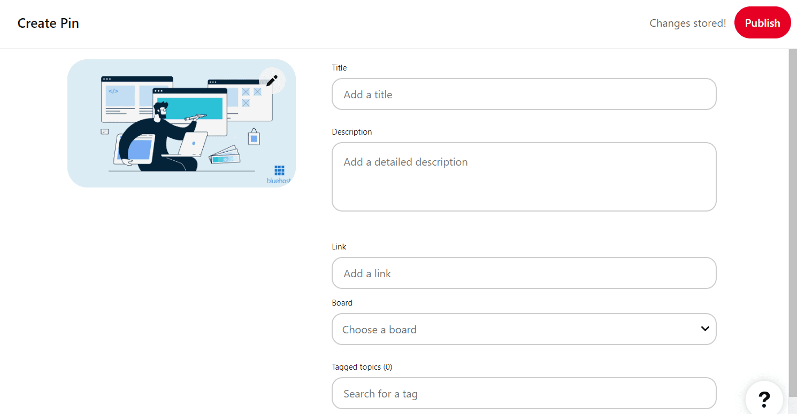Image resolution: width=797 pixels, height=414 pixels.
Task: Click into the detailed description text area
Action: pos(524,176)
